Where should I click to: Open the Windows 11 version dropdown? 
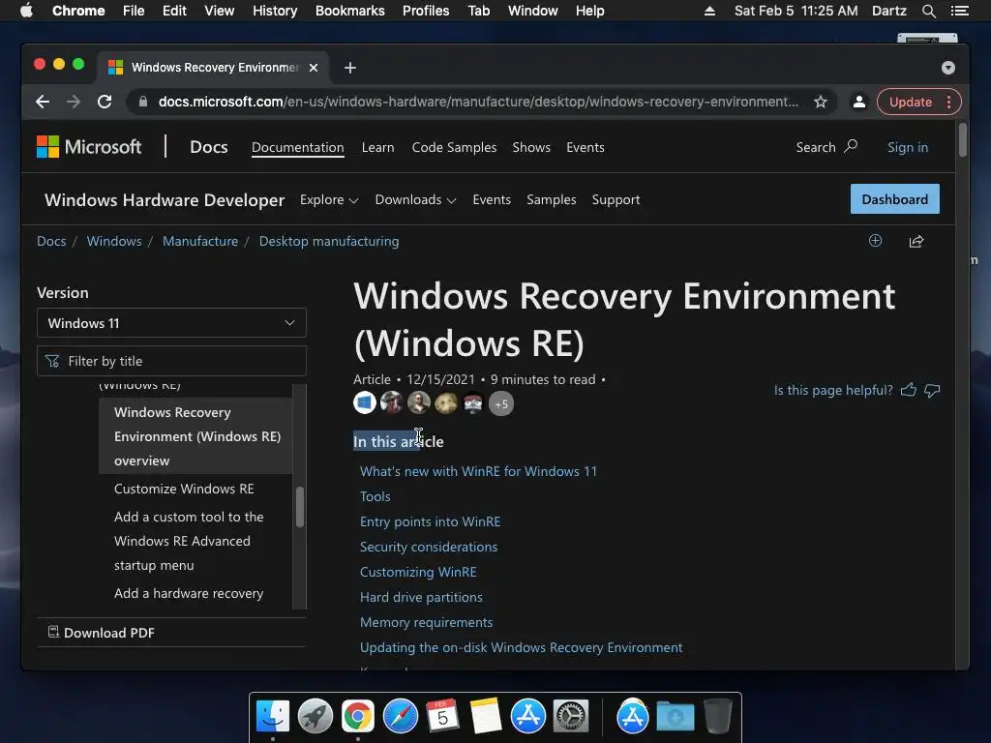tap(172, 323)
